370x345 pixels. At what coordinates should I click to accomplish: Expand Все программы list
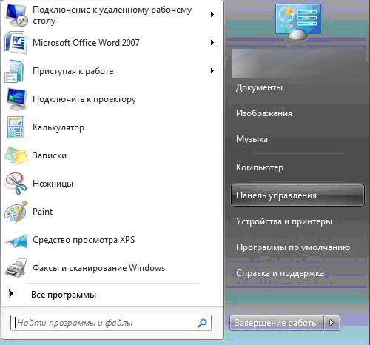click(64, 295)
